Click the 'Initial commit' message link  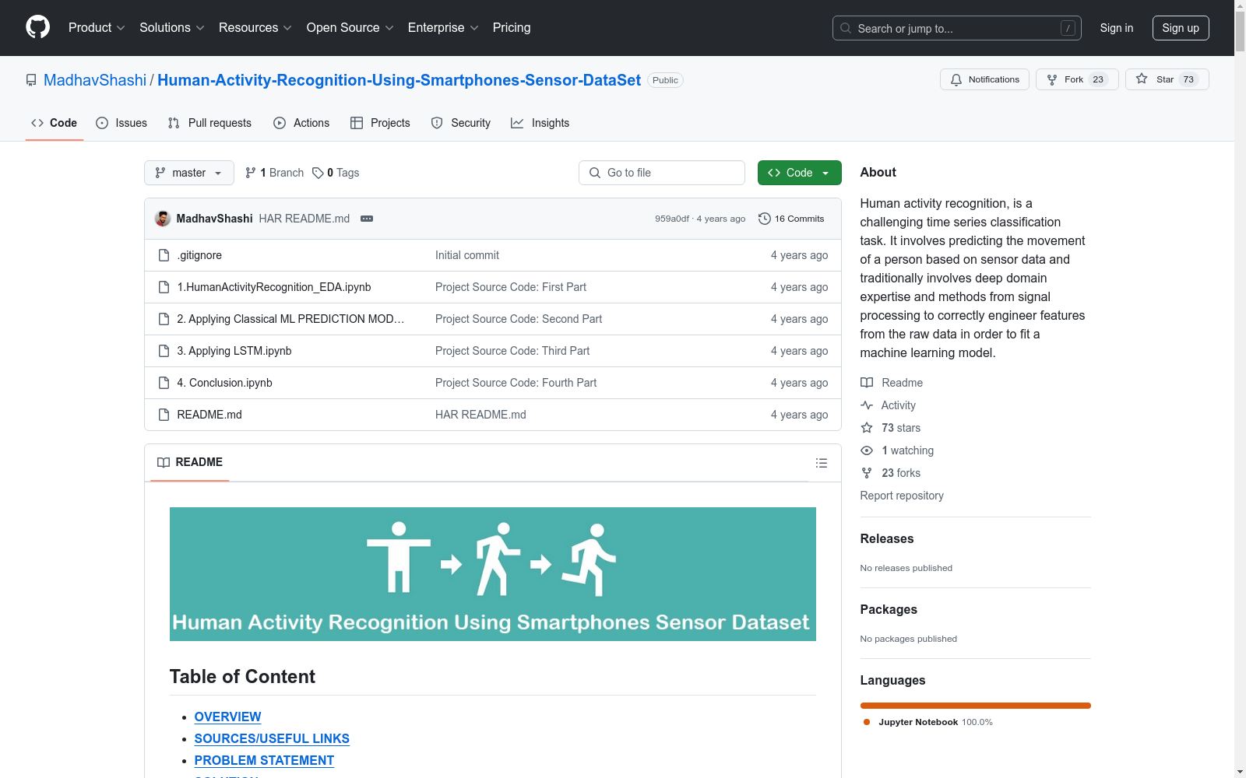(x=467, y=255)
